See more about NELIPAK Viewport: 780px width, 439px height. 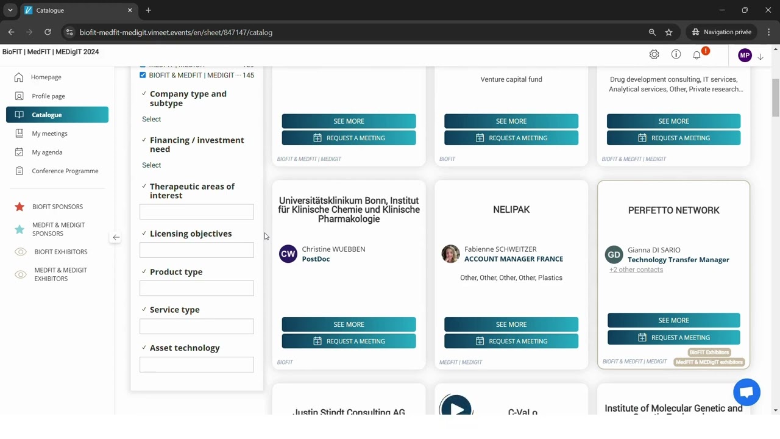click(511, 324)
